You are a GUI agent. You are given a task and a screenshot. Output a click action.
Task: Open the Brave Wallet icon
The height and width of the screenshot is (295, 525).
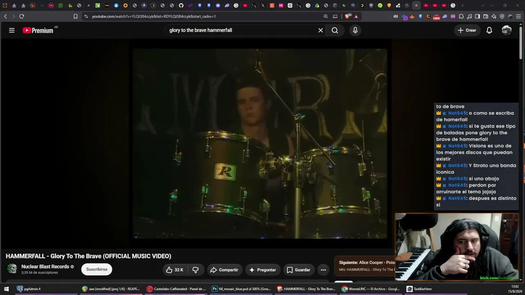click(x=486, y=16)
